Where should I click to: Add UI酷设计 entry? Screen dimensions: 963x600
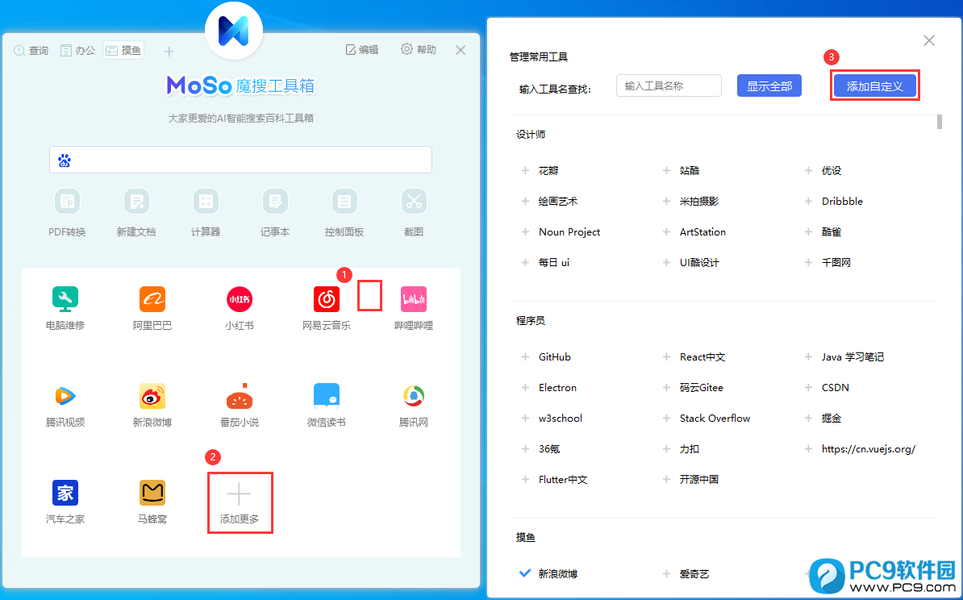666,262
